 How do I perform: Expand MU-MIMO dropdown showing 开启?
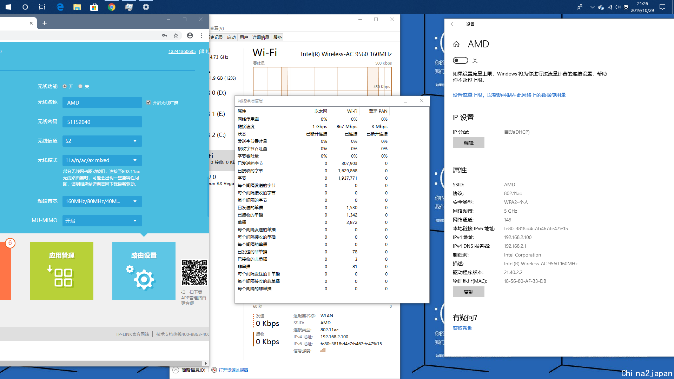coord(102,221)
